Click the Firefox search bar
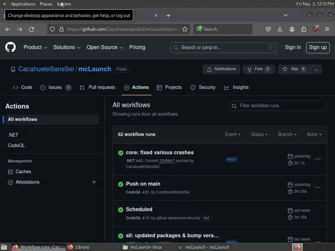The image size is (335, 251). tap(223, 29)
